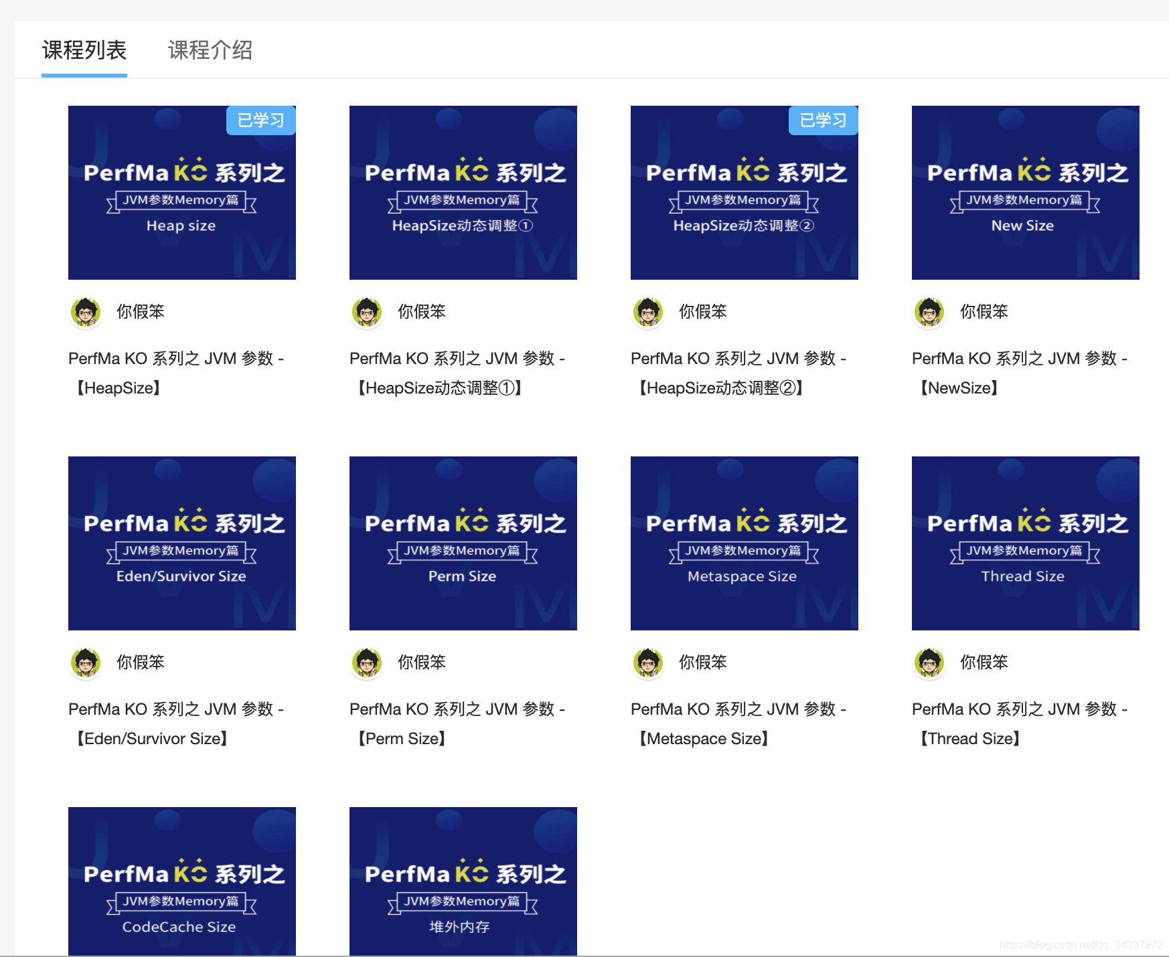The width and height of the screenshot is (1169, 957).
Task: Click the instructor avatar on NewSize course
Action: 928,312
